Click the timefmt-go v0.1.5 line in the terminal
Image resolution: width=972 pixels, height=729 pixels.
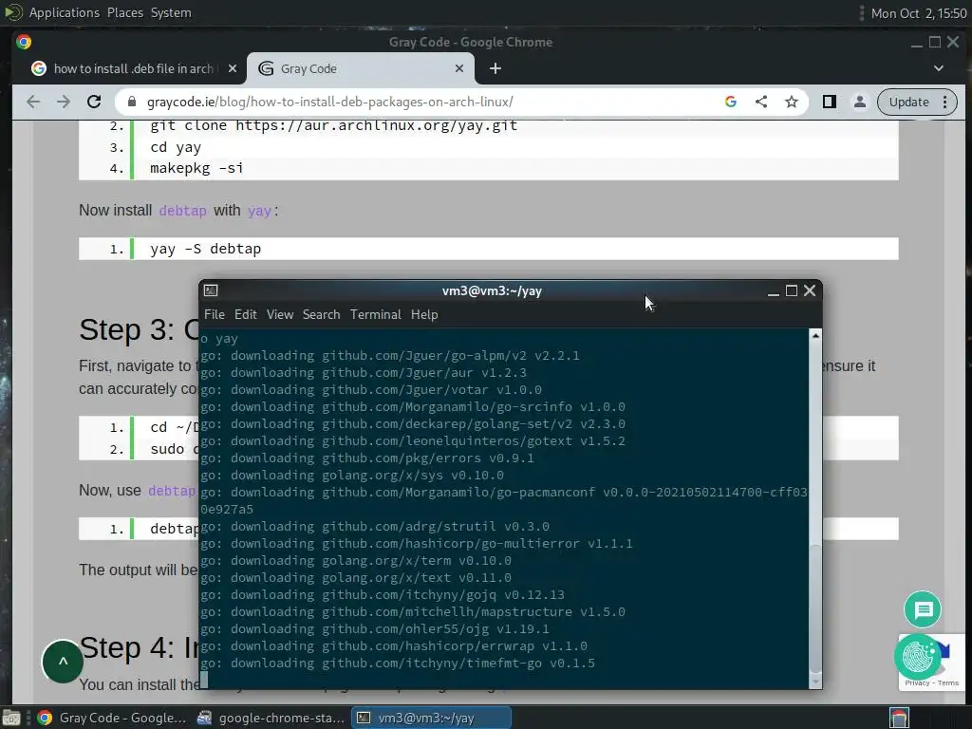point(398,664)
